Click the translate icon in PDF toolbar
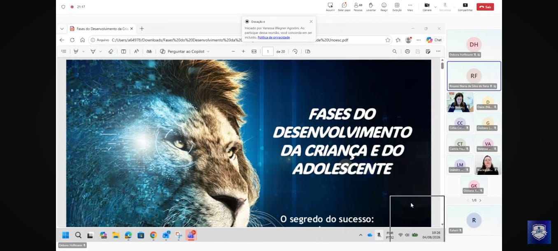The width and height of the screenshot is (558, 251). (x=149, y=51)
